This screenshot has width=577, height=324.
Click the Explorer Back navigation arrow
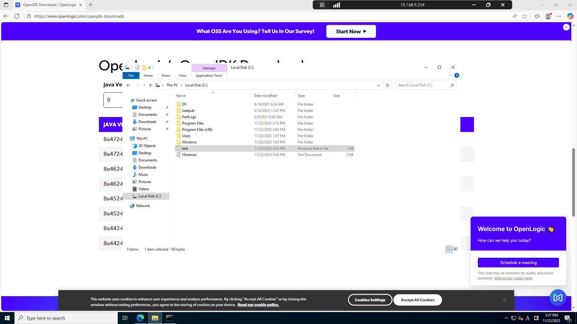128,85
